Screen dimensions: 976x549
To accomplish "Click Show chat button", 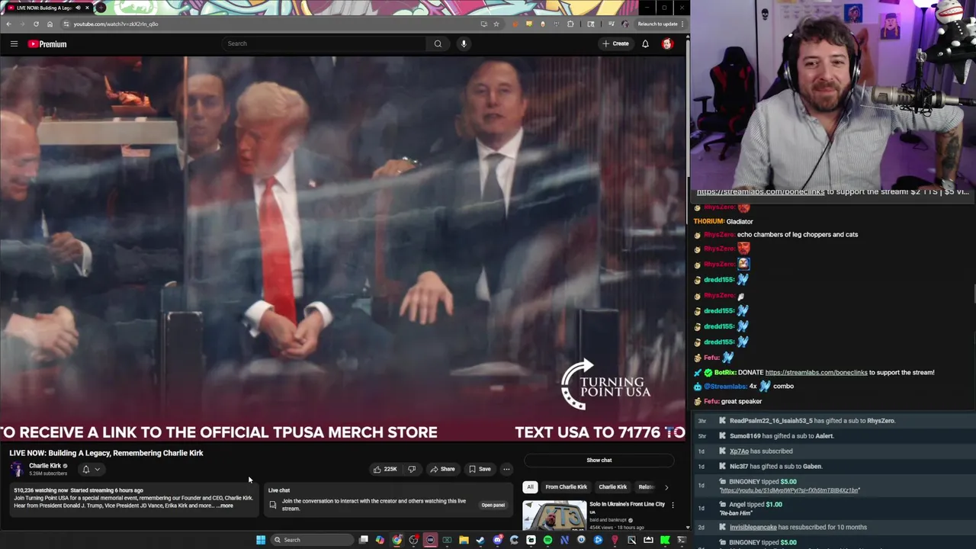I will 599,460.
